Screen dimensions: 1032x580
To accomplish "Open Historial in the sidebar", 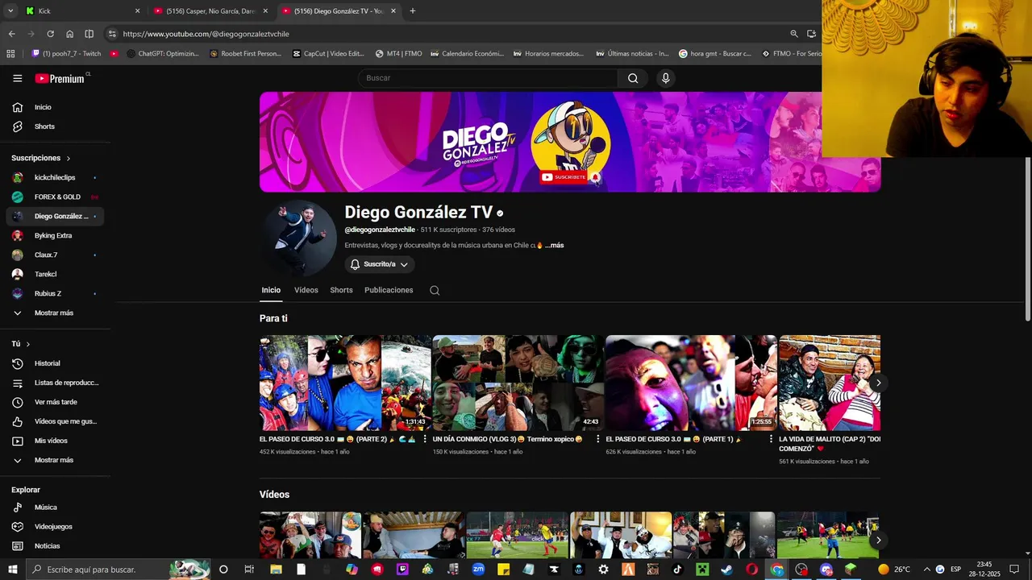I will click(x=55, y=363).
